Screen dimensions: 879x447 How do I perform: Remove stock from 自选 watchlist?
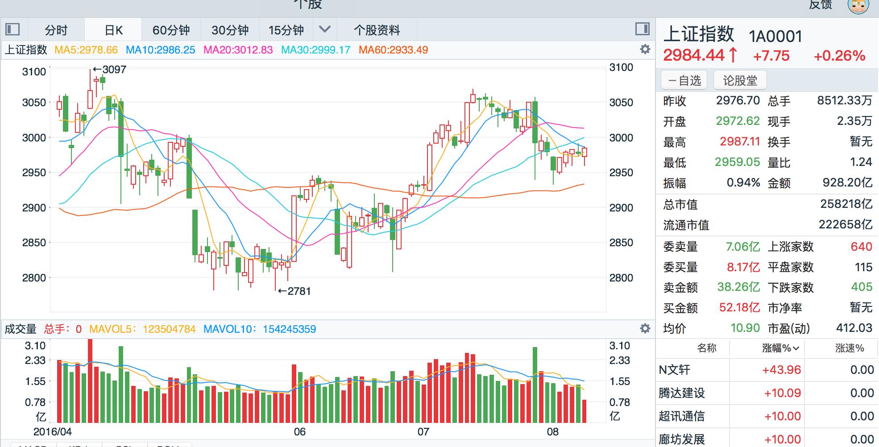click(x=684, y=81)
